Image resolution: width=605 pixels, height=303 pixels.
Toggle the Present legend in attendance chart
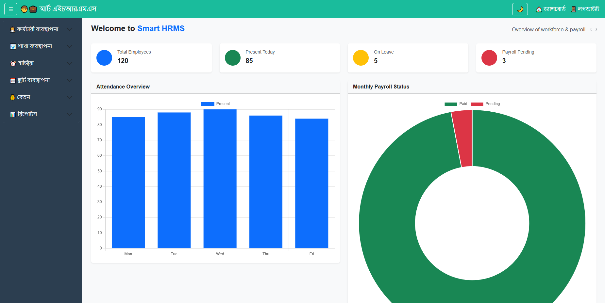(x=215, y=104)
